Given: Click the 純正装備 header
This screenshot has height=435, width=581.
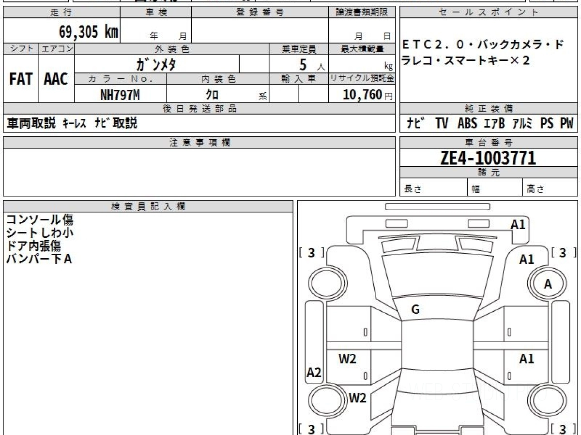Looking at the screenshot, I should (x=489, y=109).
